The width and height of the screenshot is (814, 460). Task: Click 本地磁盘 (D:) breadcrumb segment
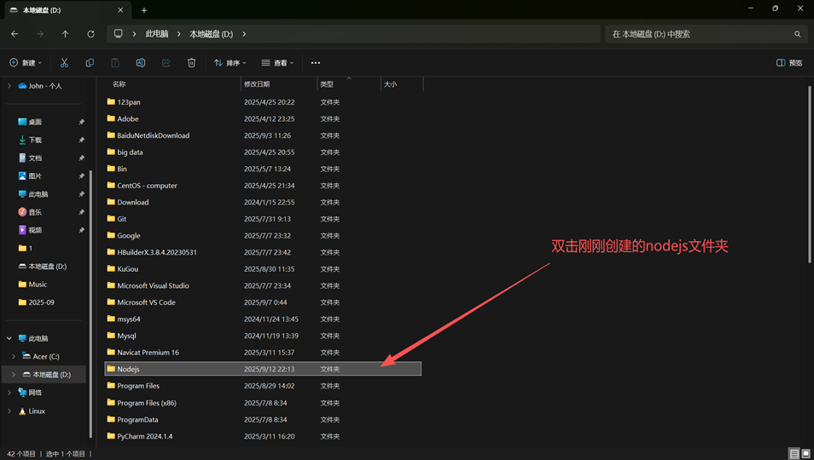[212, 34]
